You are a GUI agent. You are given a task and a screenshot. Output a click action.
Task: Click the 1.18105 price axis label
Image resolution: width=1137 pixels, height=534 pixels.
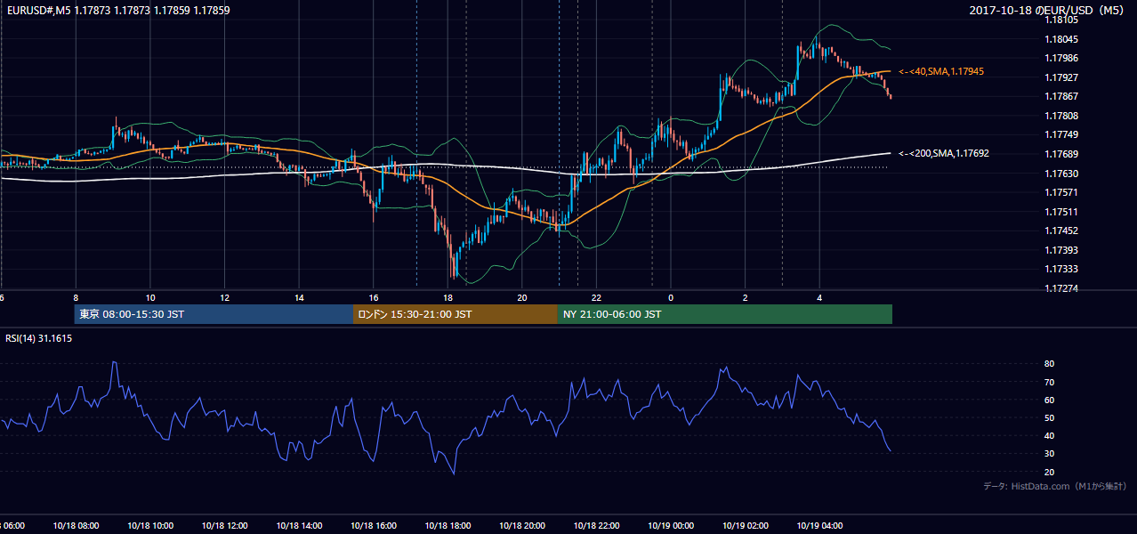click(x=1061, y=20)
